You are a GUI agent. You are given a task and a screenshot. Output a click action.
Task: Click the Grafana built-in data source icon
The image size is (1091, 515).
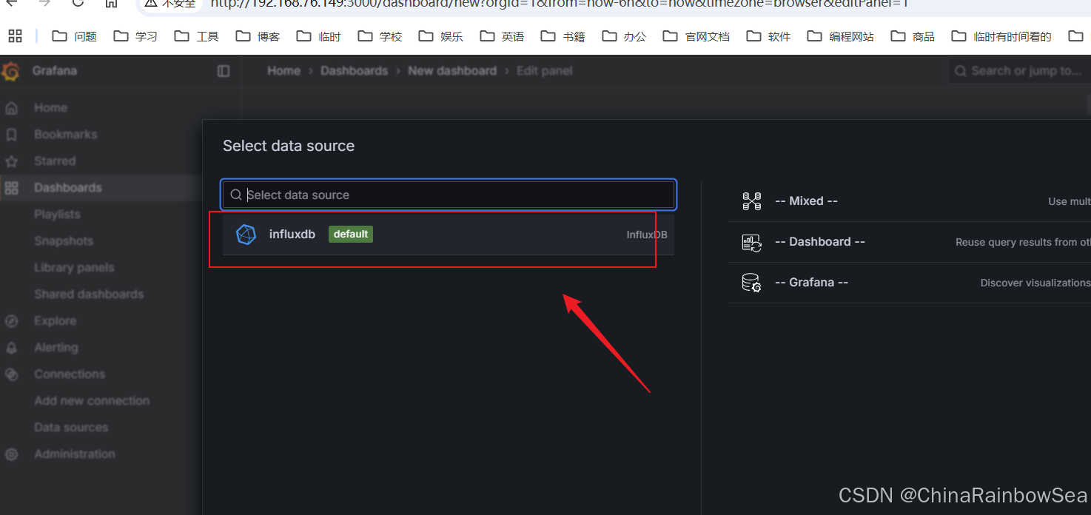pos(751,283)
